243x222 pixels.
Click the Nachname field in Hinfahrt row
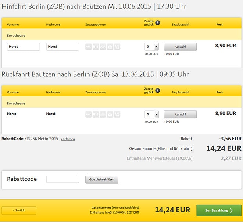62,47
